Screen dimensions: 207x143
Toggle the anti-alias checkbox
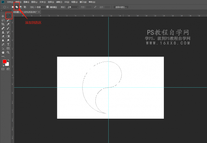pos(48,7)
